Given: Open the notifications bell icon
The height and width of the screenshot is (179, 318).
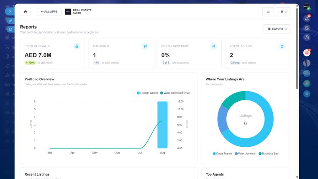Looking at the screenshot, I should [x=307, y=18].
